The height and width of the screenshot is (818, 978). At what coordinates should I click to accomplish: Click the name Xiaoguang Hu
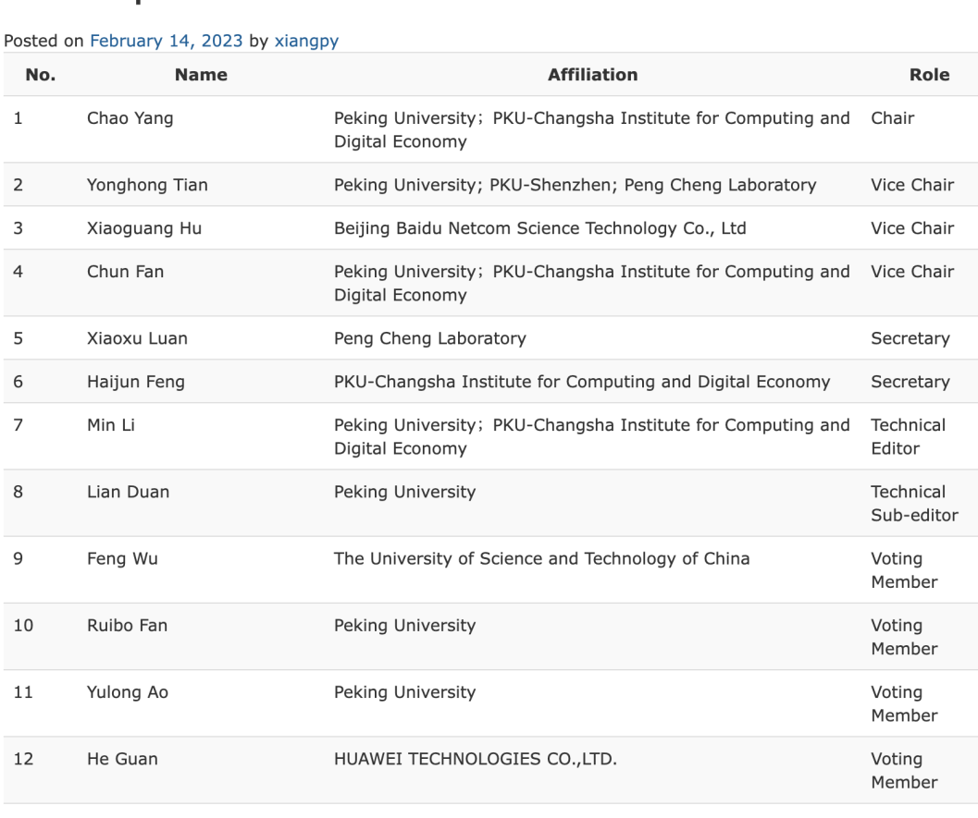[x=143, y=228]
